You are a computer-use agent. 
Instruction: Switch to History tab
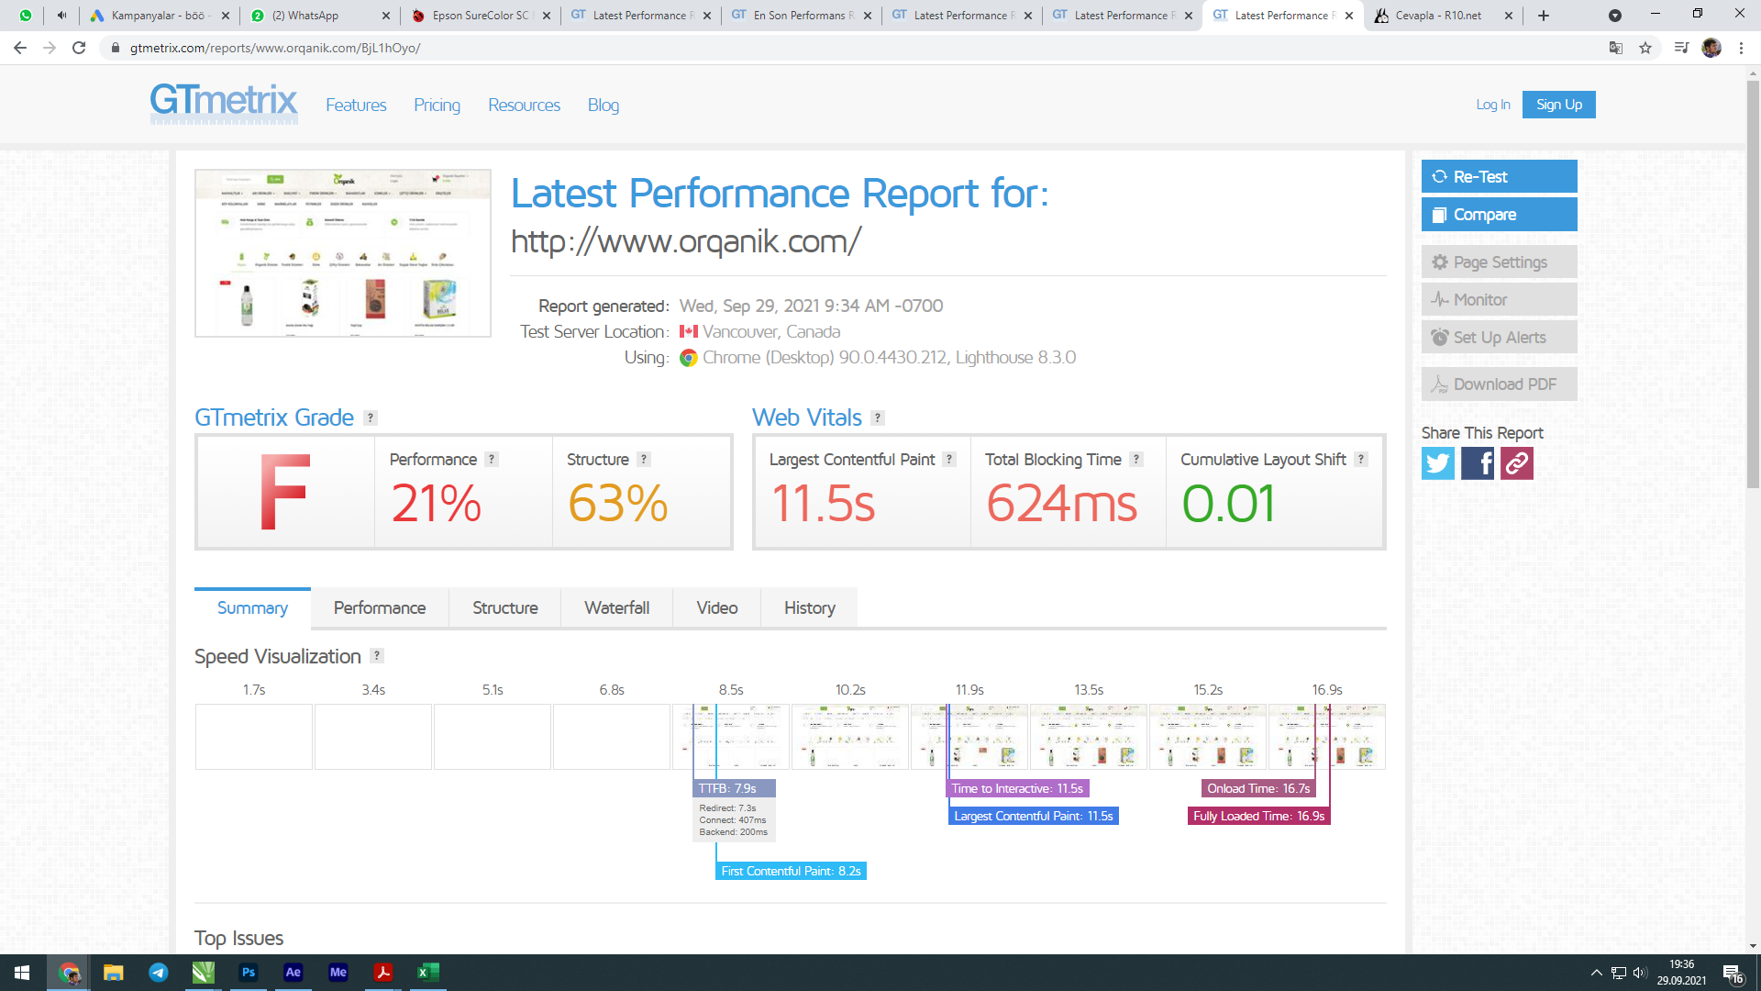[x=810, y=607]
